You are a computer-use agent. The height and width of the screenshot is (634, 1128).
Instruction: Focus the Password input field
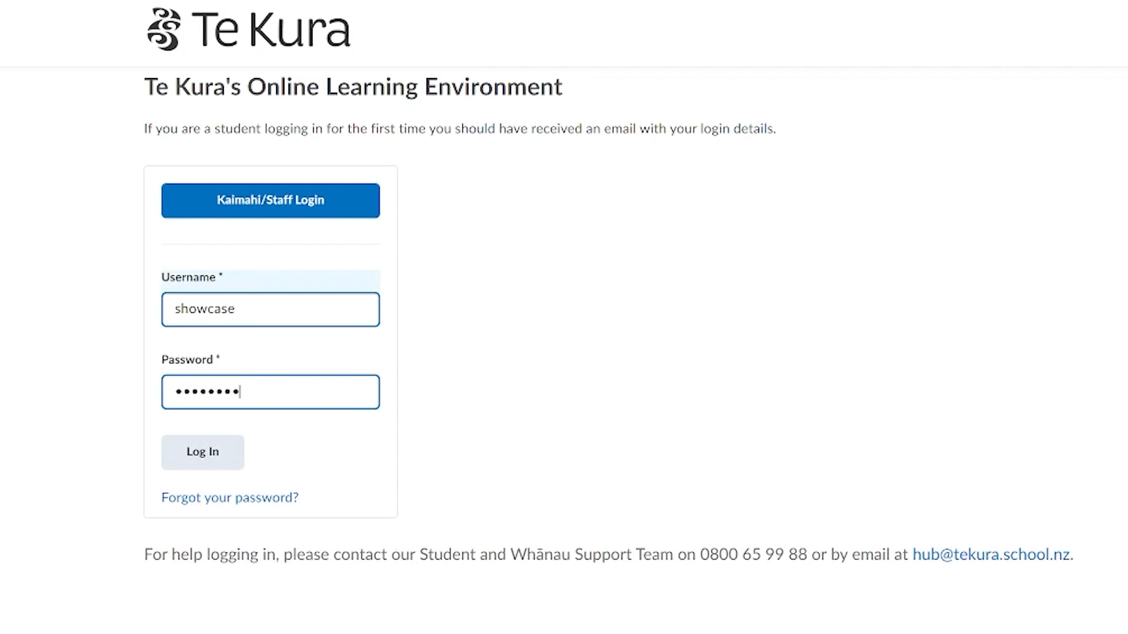tap(270, 392)
